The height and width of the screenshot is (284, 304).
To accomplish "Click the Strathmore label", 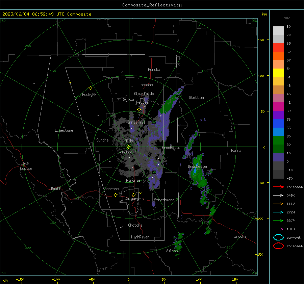I will pos(164,200).
